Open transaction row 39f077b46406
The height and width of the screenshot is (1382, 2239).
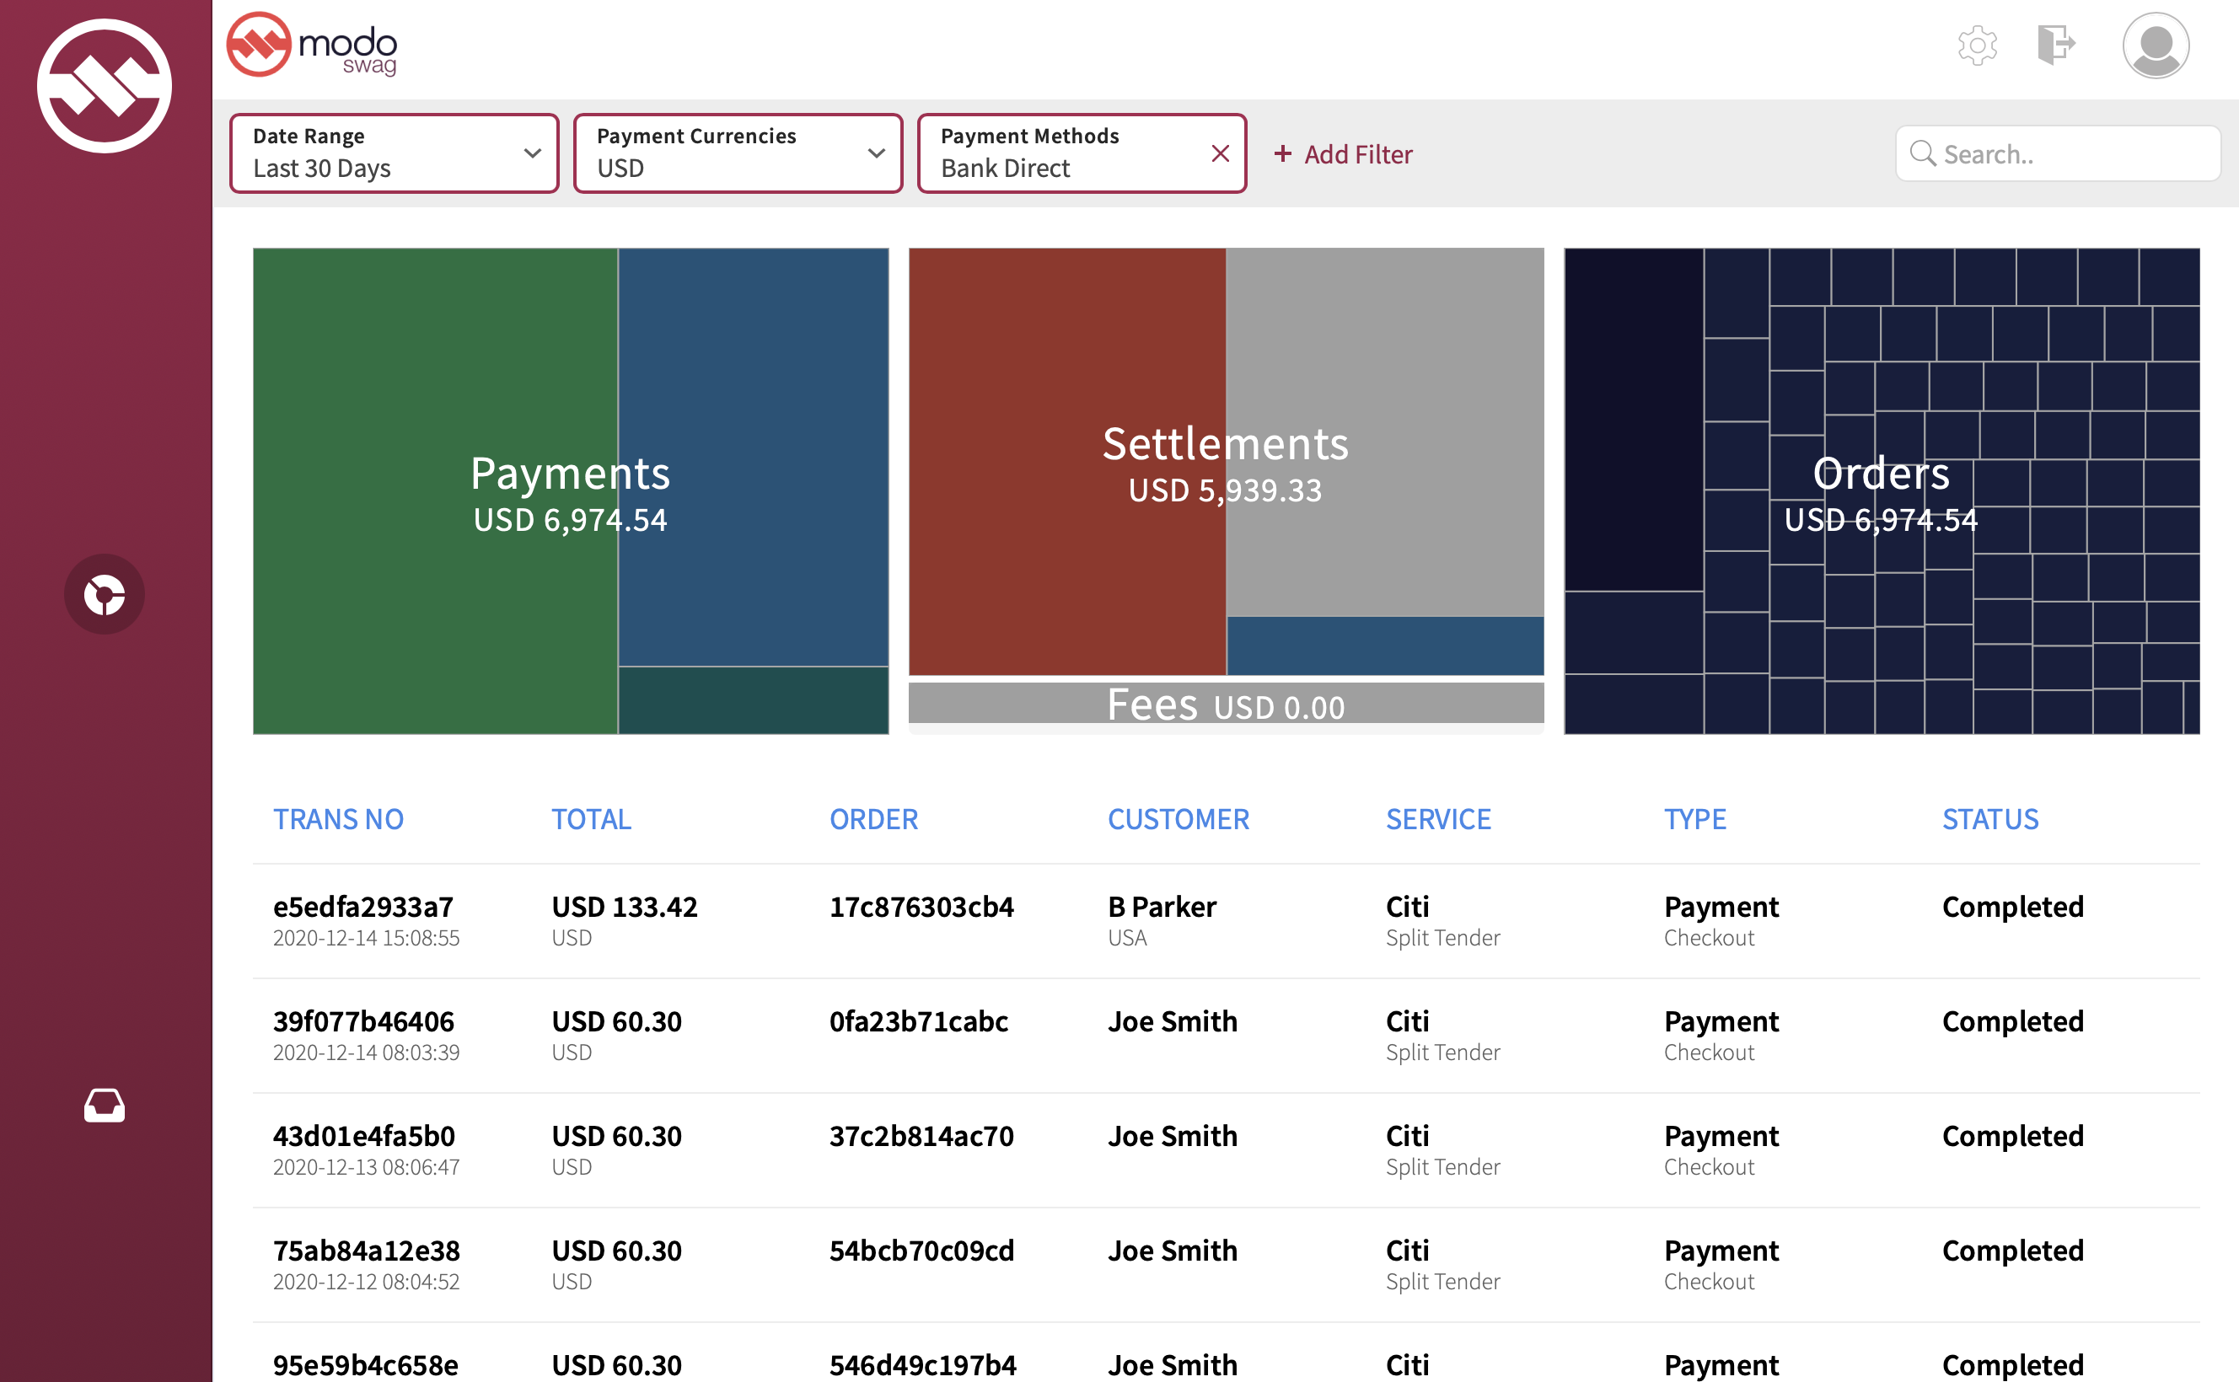tap(363, 1022)
